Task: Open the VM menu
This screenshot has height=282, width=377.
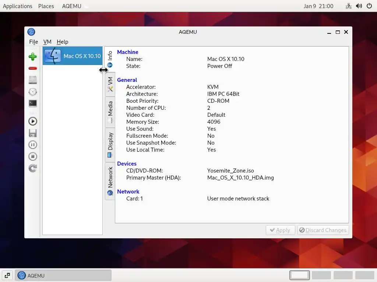Action: (47, 42)
